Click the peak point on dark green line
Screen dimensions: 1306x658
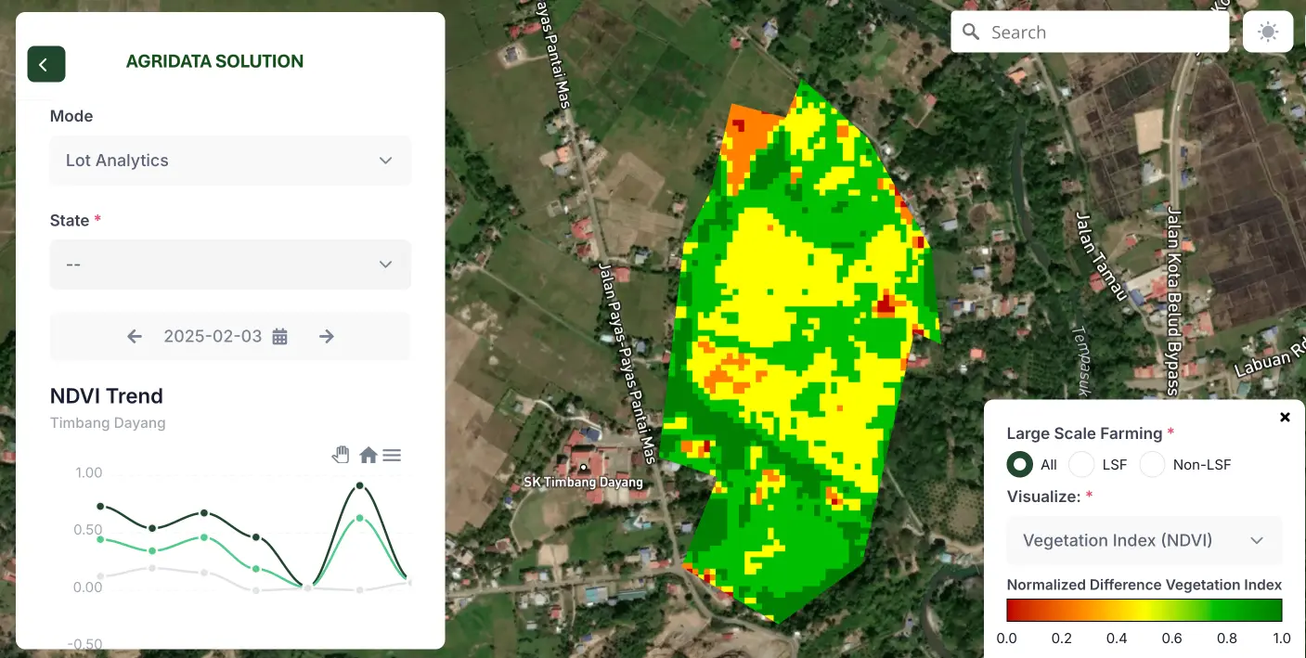point(359,485)
